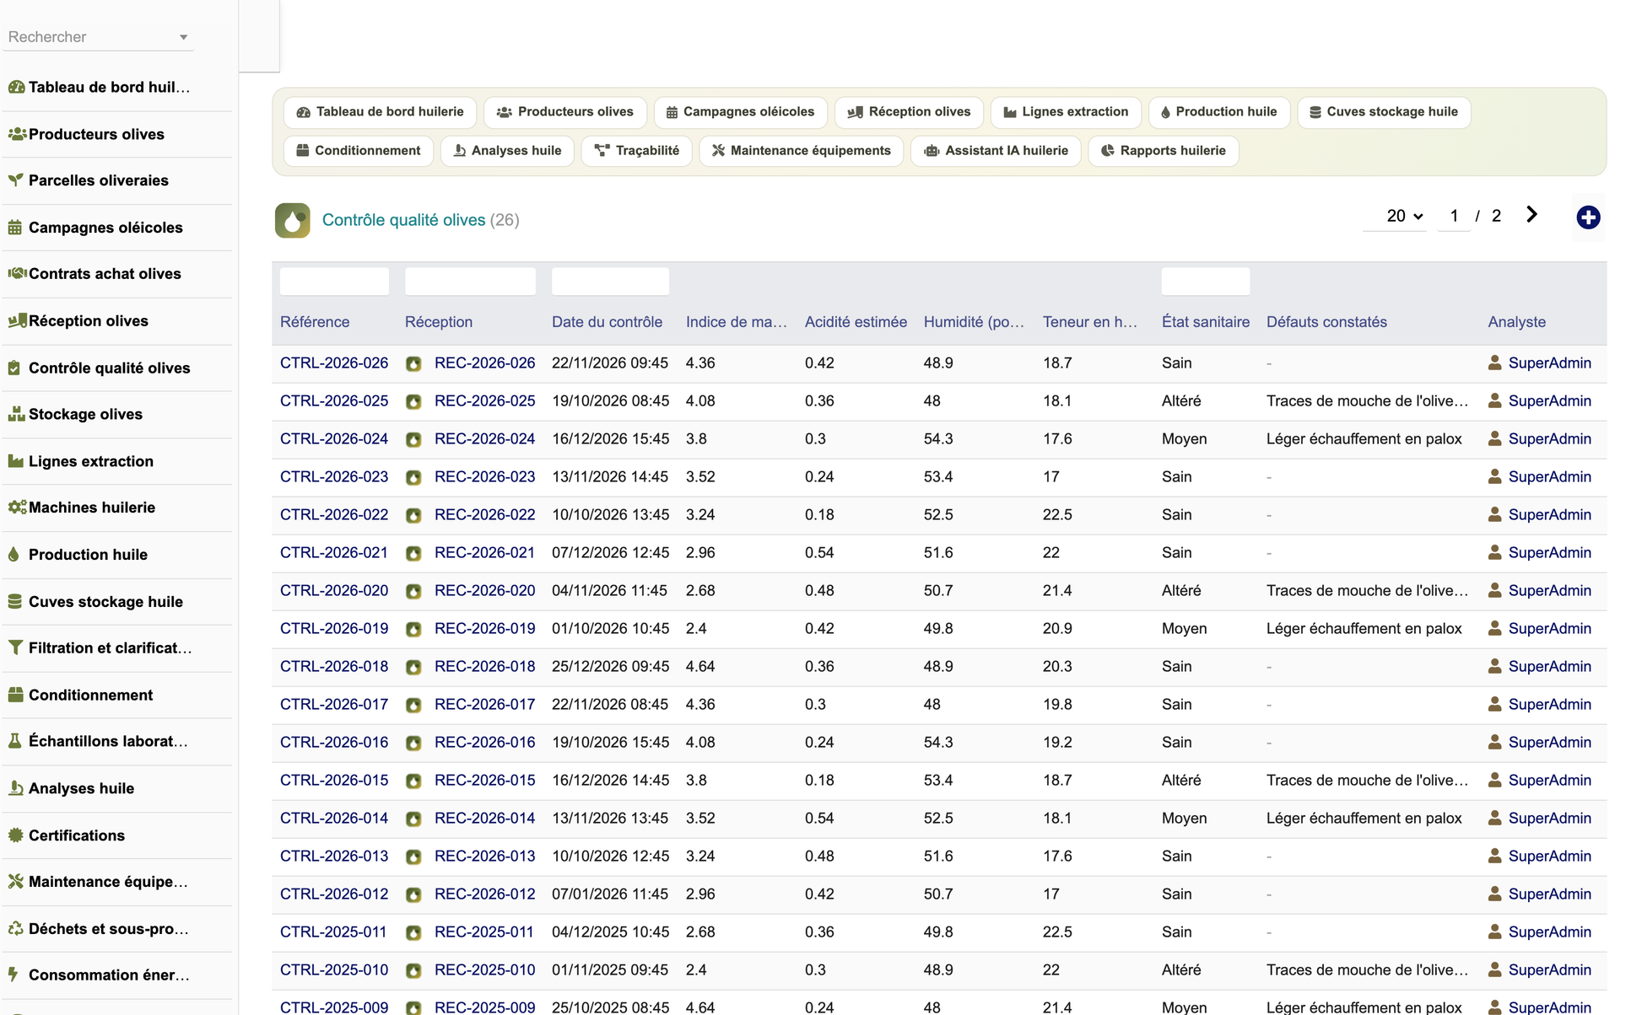Click Déchets et sous-produits recycle icon

[15, 929]
